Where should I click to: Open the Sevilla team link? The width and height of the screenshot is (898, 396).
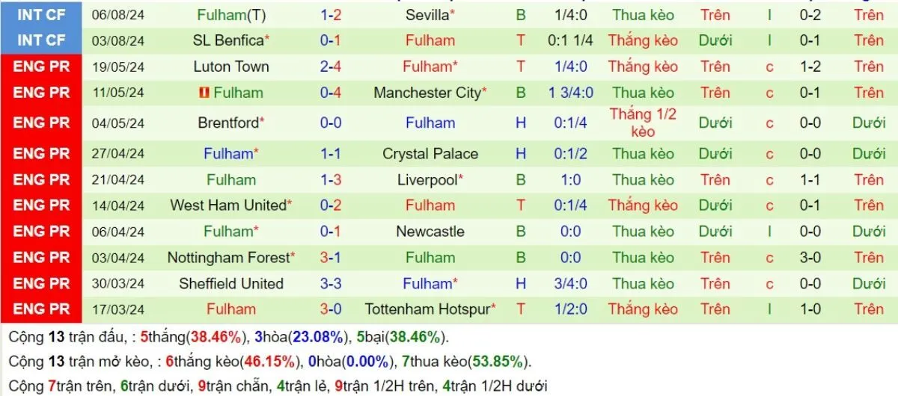(x=428, y=14)
